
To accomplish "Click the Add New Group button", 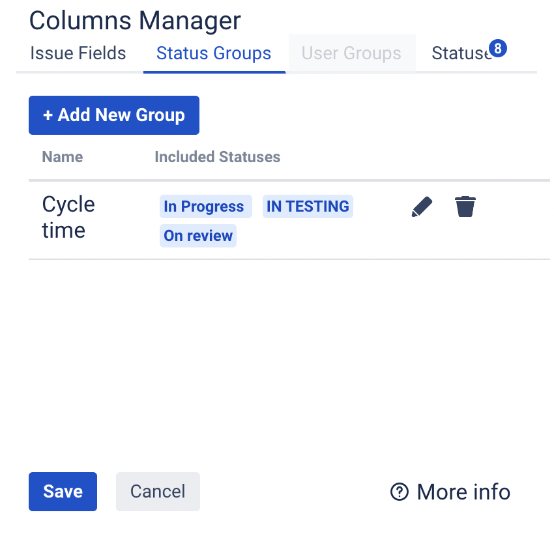I will tap(113, 115).
